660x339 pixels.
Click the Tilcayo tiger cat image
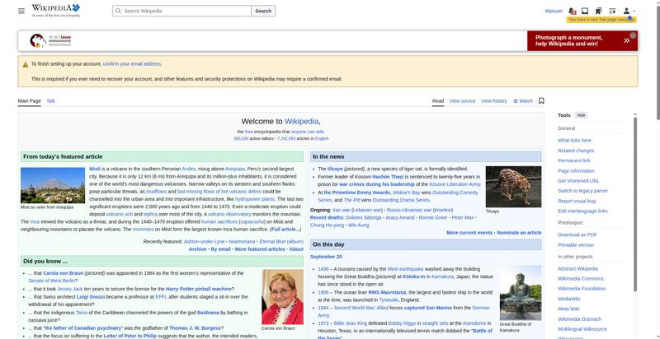(x=513, y=187)
